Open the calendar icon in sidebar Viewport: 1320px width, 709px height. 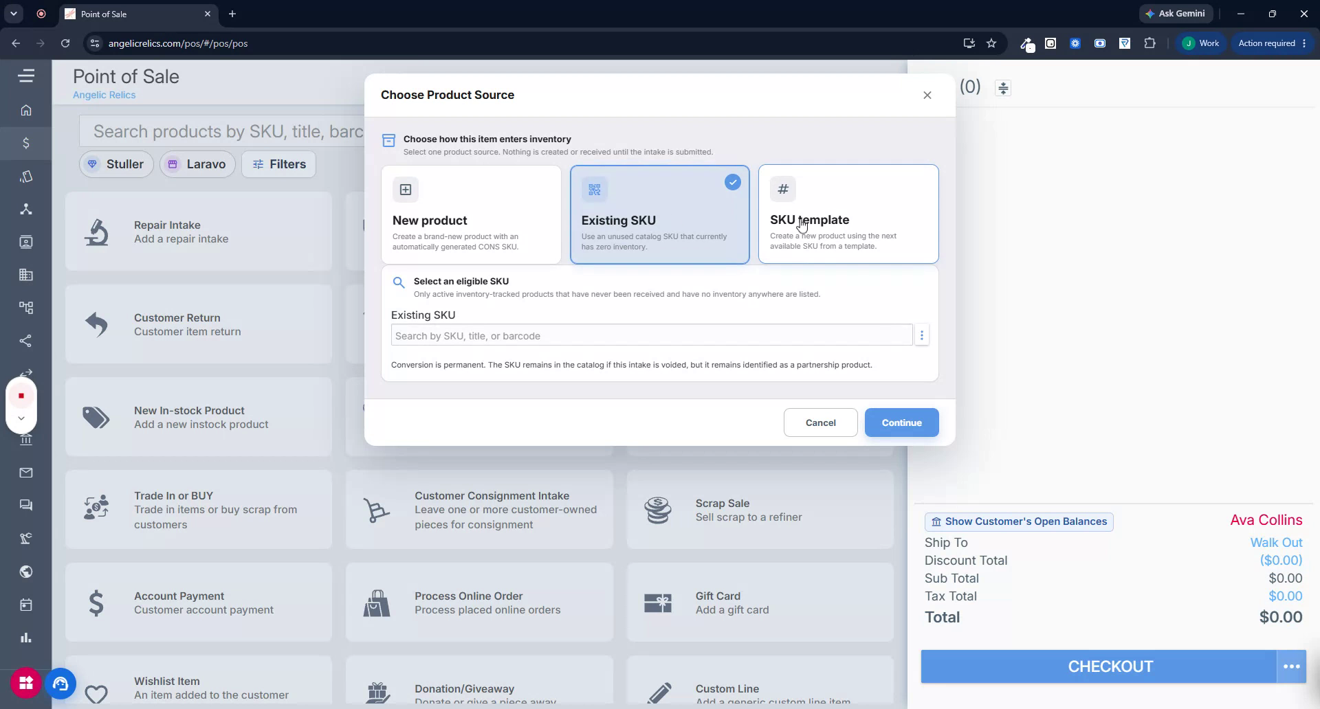[26, 605]
